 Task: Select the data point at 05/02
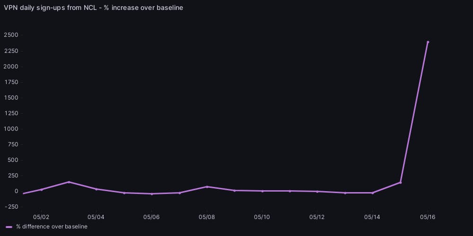tap(41, 190)
